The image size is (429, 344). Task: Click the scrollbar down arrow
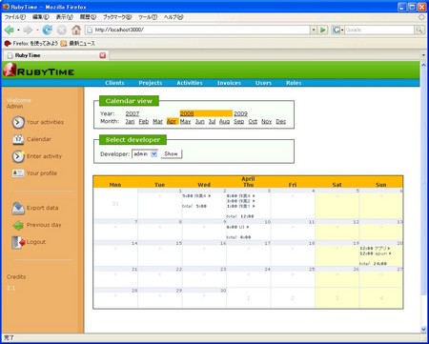click(x=423, y=330)
